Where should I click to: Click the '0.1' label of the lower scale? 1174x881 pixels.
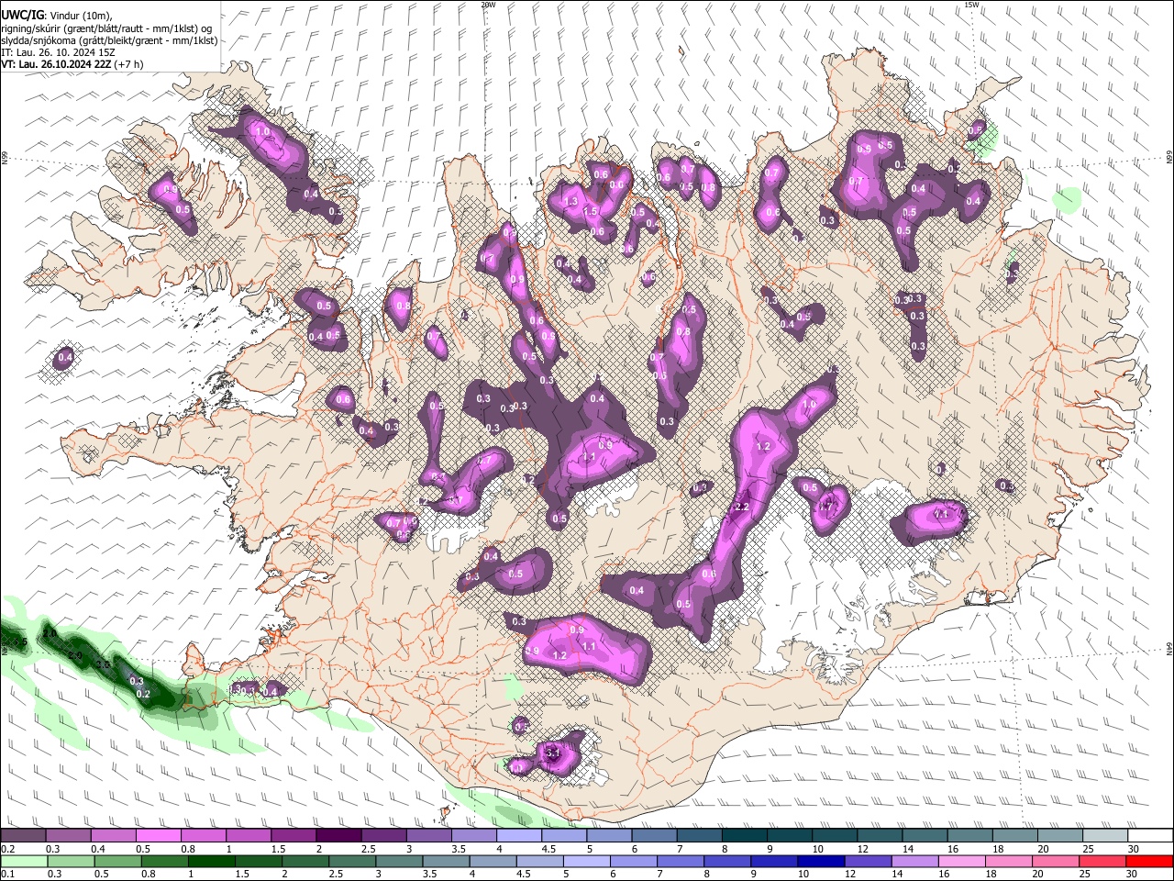tap(7, 875)
